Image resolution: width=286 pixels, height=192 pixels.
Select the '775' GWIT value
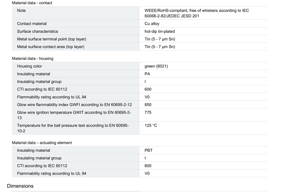click(x=148, y=113)
